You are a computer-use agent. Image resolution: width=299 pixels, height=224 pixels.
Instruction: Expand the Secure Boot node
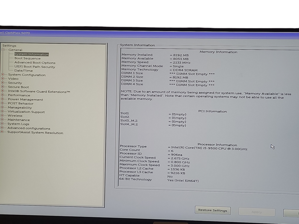click(3, 87)
